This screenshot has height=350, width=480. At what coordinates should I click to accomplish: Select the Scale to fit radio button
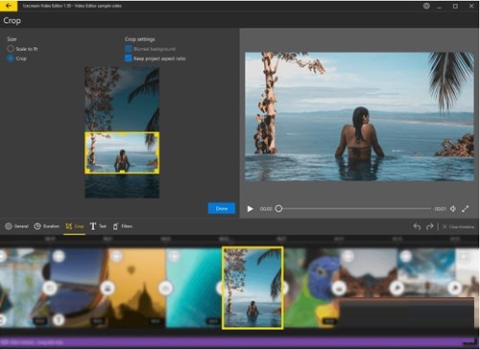click(x=11, y=49)
